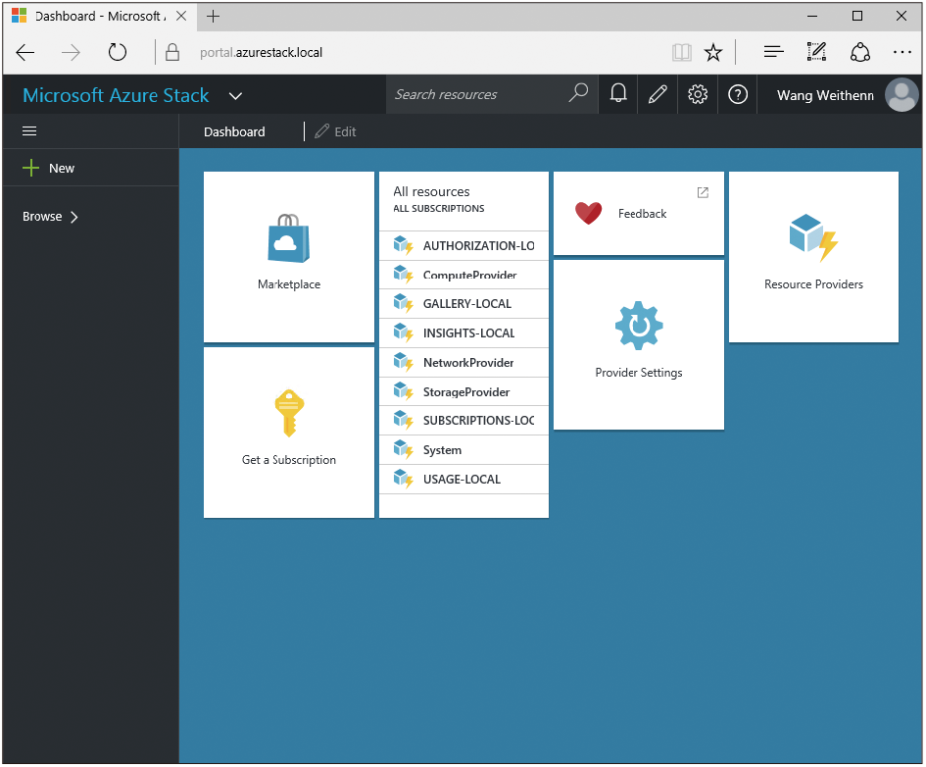
Task: Click the Marketplace label
Action: (289, 284)
